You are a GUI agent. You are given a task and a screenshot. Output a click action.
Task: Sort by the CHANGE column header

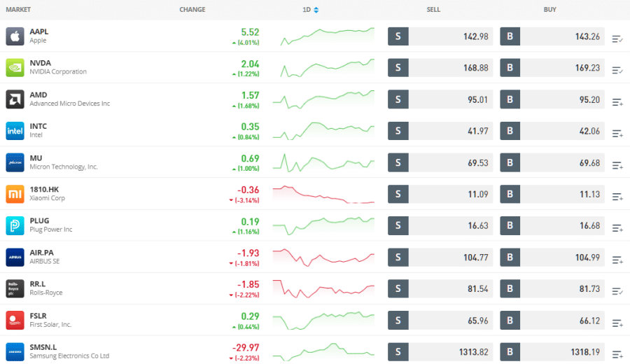pyautogui.click(x=192, y=10)
